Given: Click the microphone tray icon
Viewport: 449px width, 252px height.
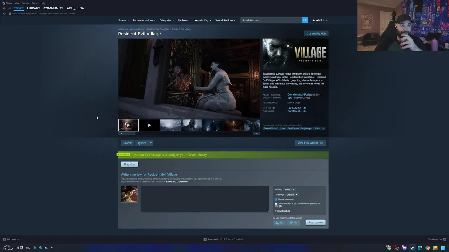Looking at the screenshot, I should [x=35, y=248].
